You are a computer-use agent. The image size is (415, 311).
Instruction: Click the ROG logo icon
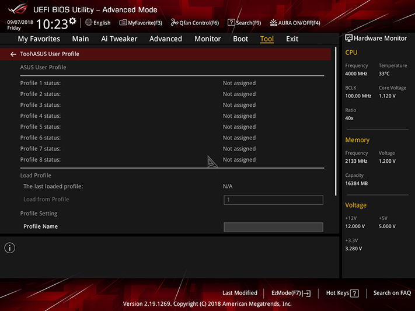(x=18, y=9)
